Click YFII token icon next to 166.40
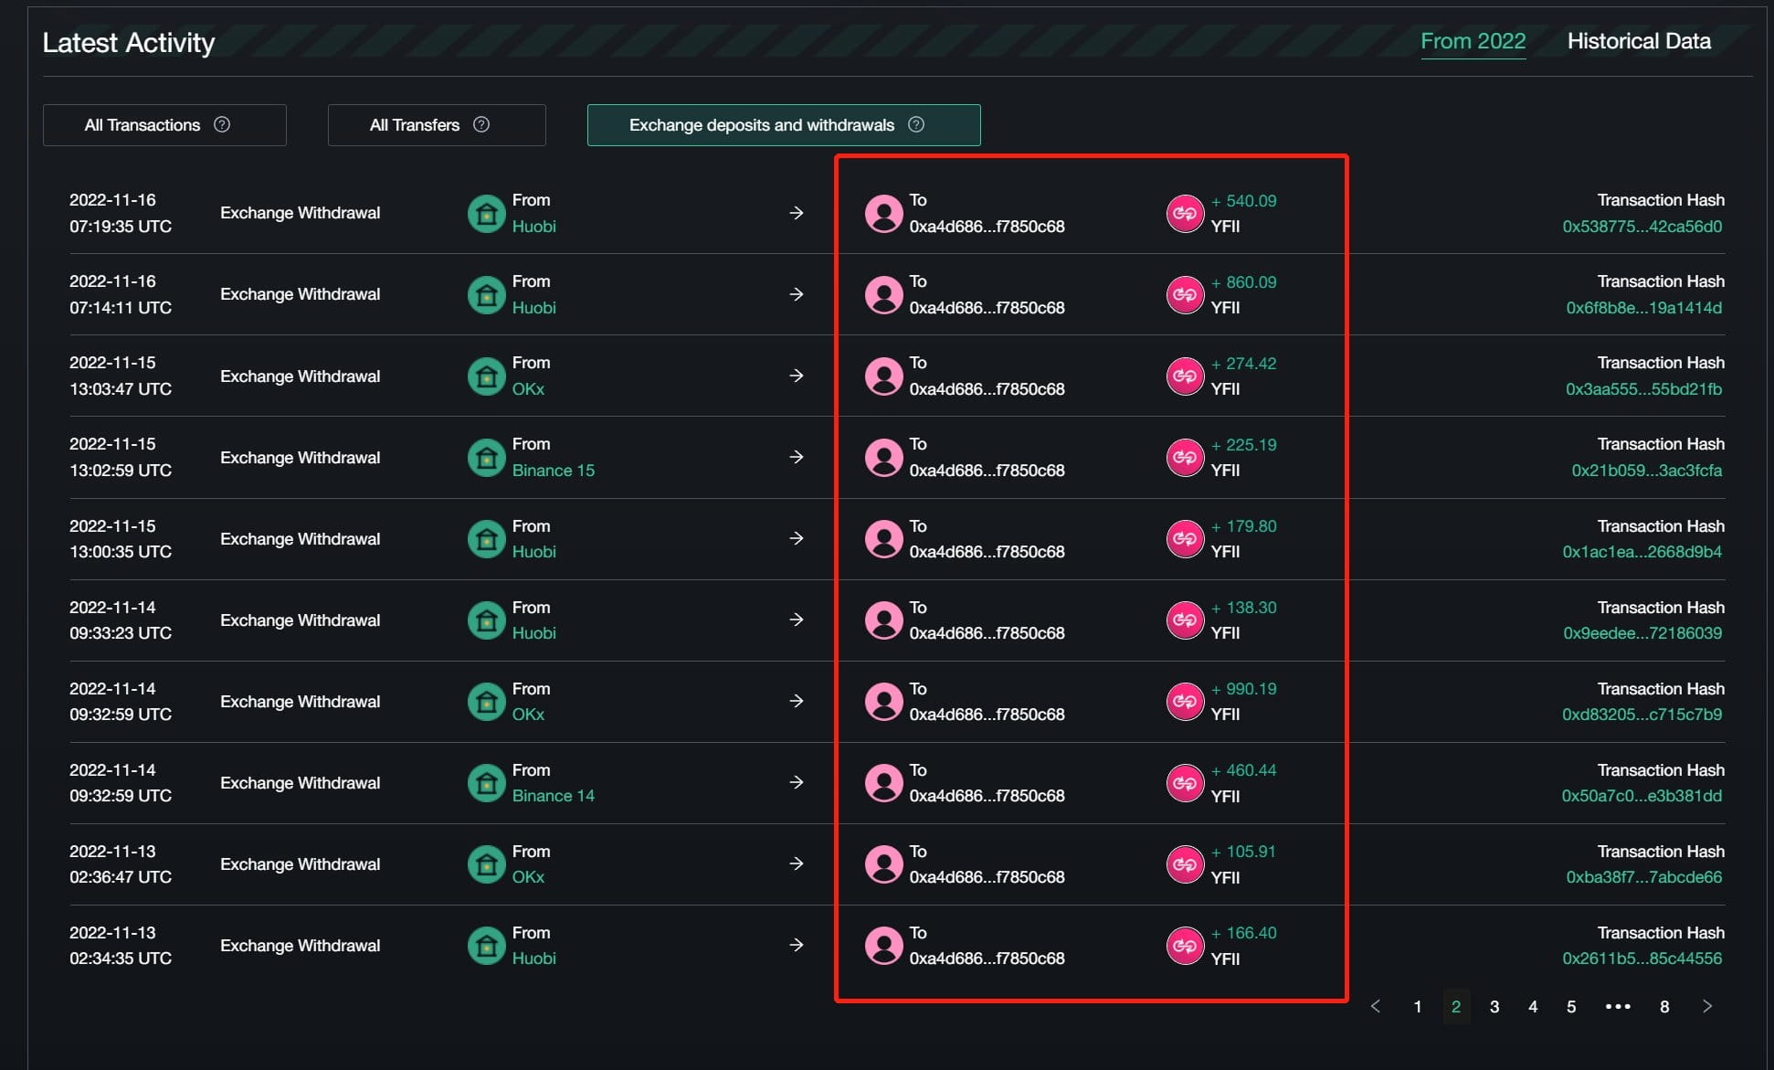1774x1070 pixels. (1185, 946)
